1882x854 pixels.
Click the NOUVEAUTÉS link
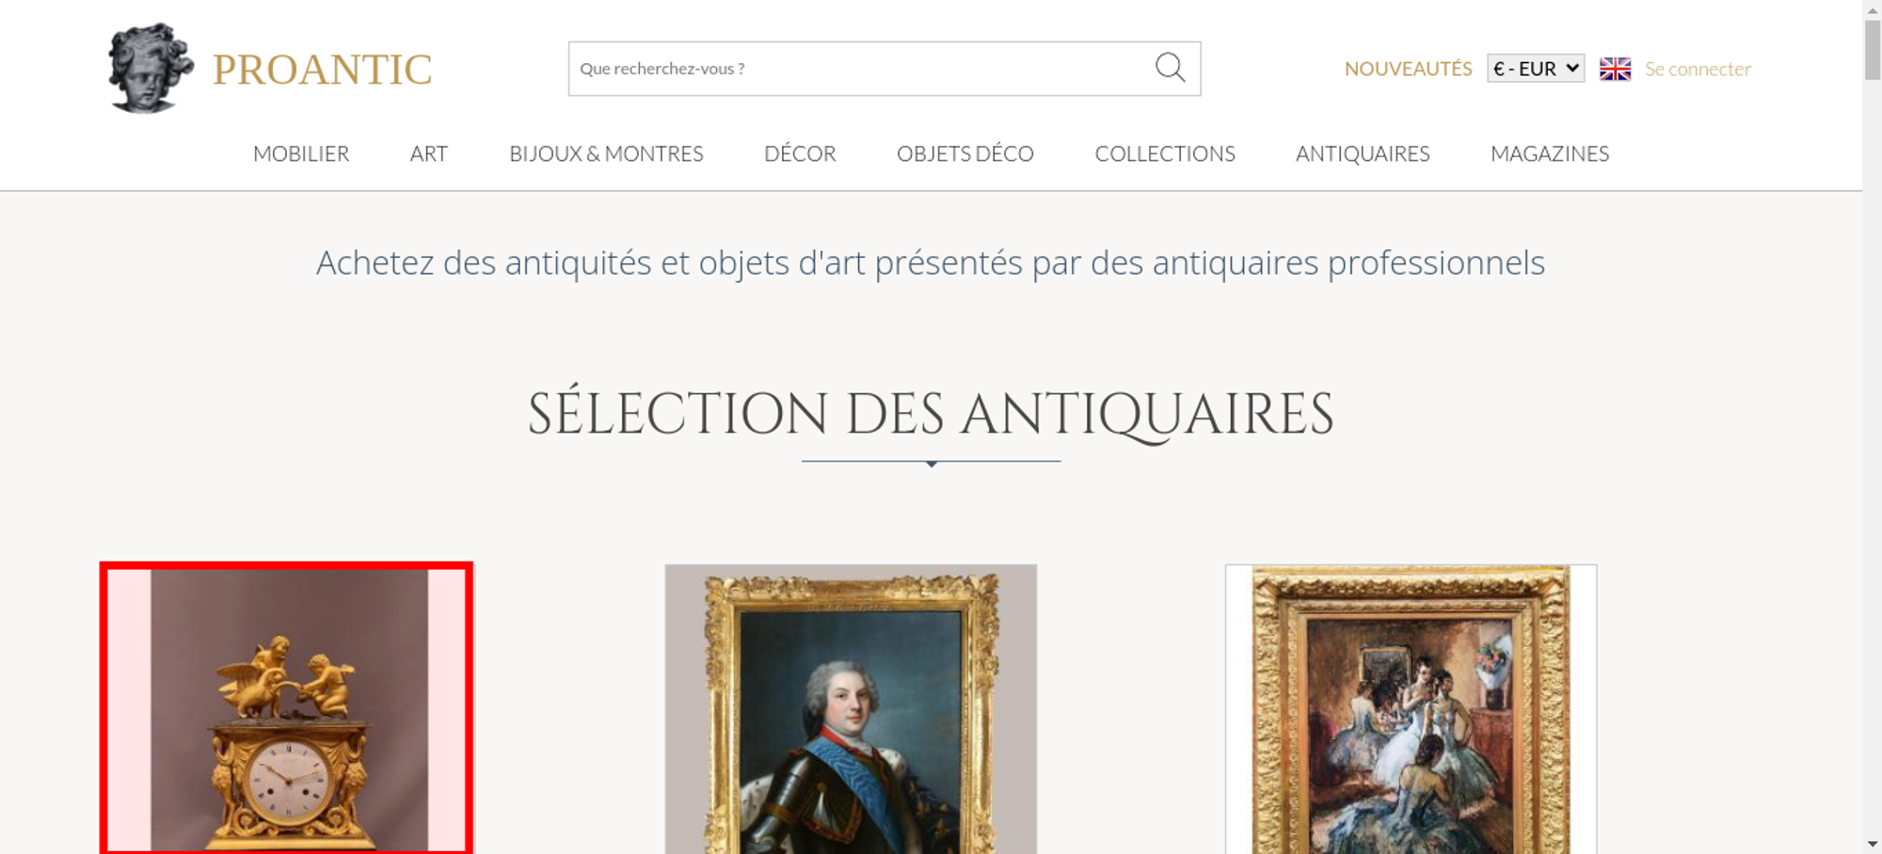coord(1408,69)
